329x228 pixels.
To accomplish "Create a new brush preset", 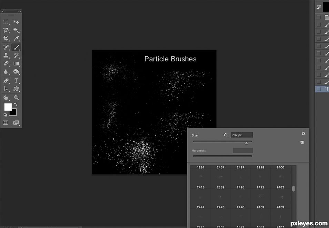I will point(302,143).
